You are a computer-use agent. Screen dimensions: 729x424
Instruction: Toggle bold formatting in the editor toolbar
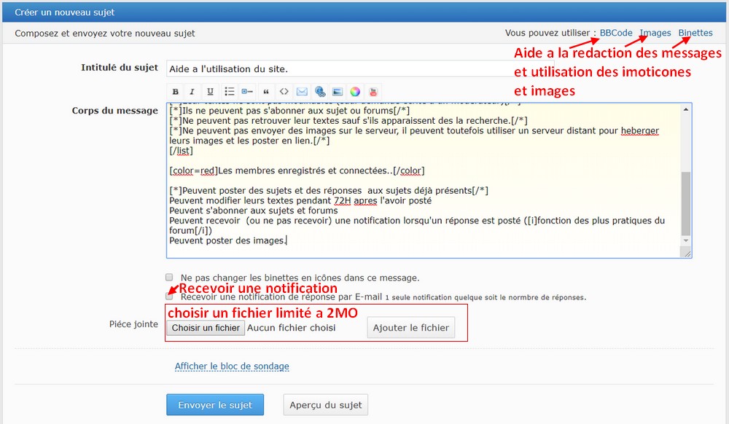coord(175,92)
